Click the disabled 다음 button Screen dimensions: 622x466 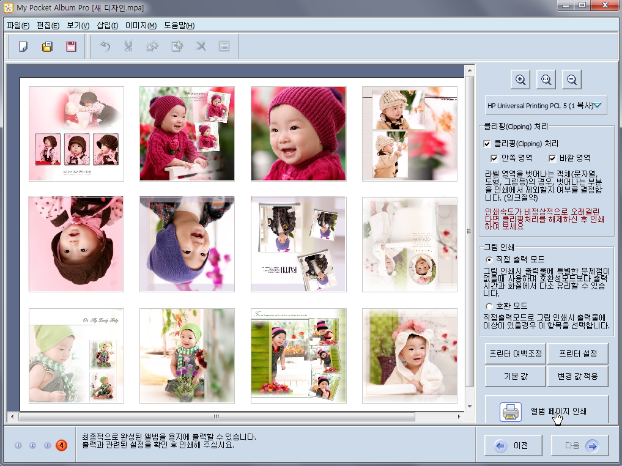coord(580,445)
